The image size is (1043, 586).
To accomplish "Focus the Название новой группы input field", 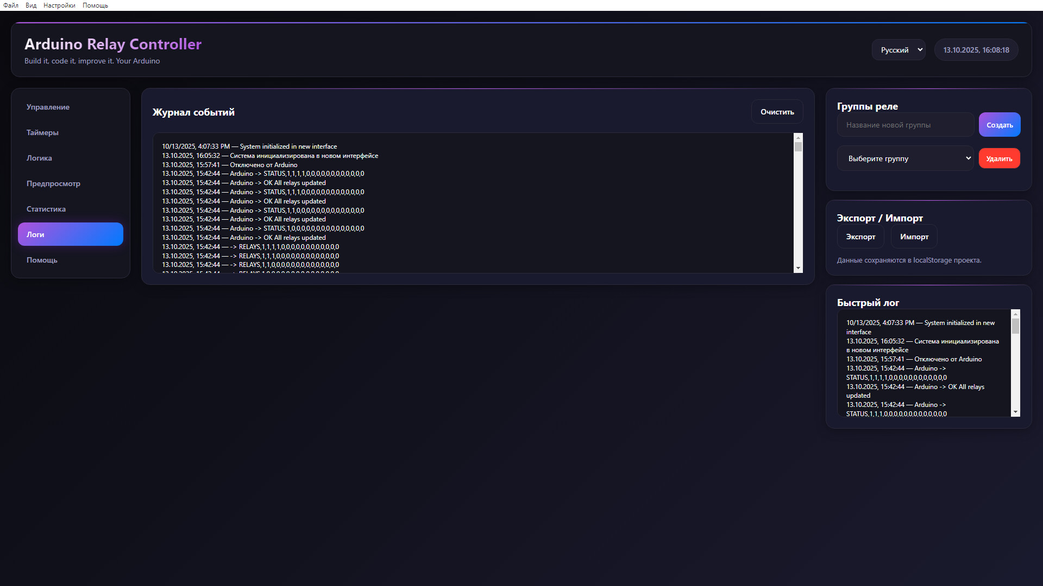I will coord(905,125).
